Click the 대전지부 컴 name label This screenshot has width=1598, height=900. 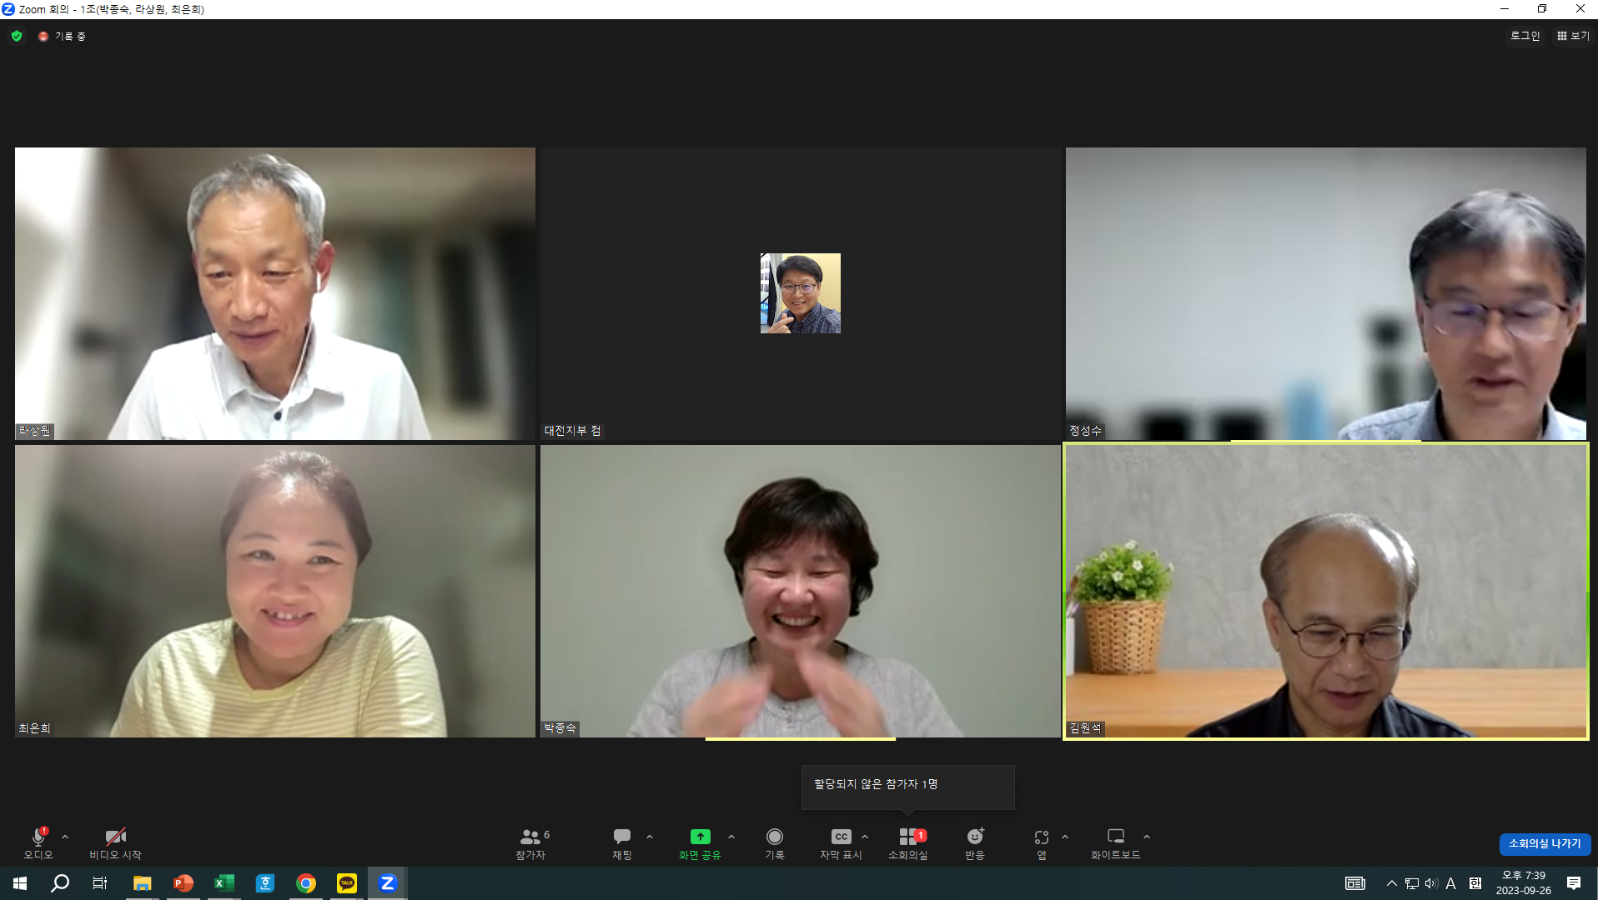coord(573,431)
